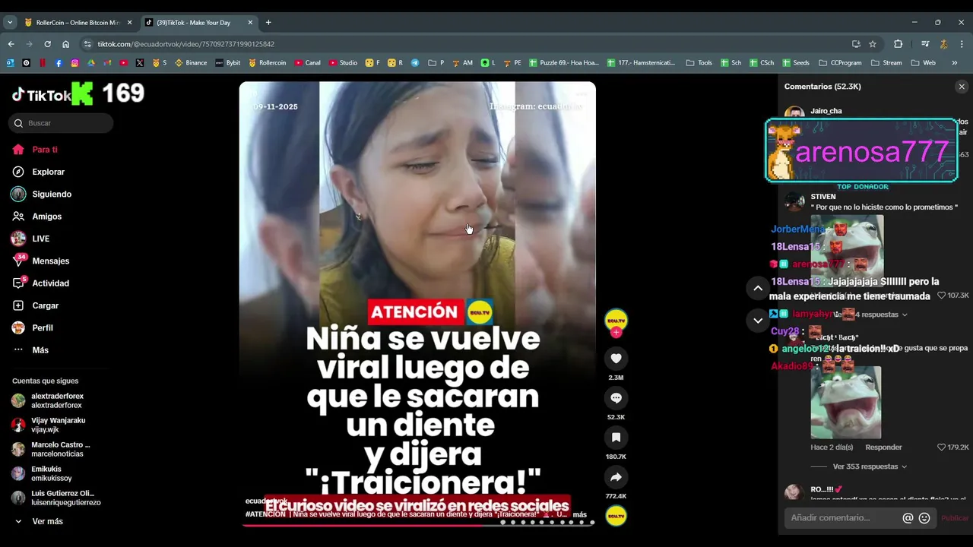This screenshot has width=973, height=547.
Task: Reload the page
Action: (47, 44)
